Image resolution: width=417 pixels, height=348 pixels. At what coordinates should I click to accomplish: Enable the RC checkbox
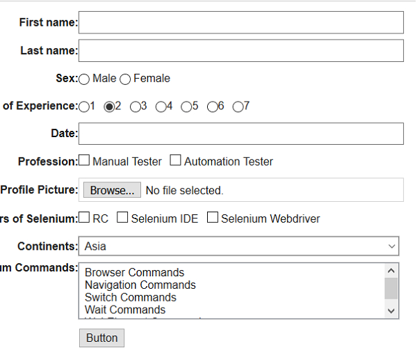[x=84, y=218]
